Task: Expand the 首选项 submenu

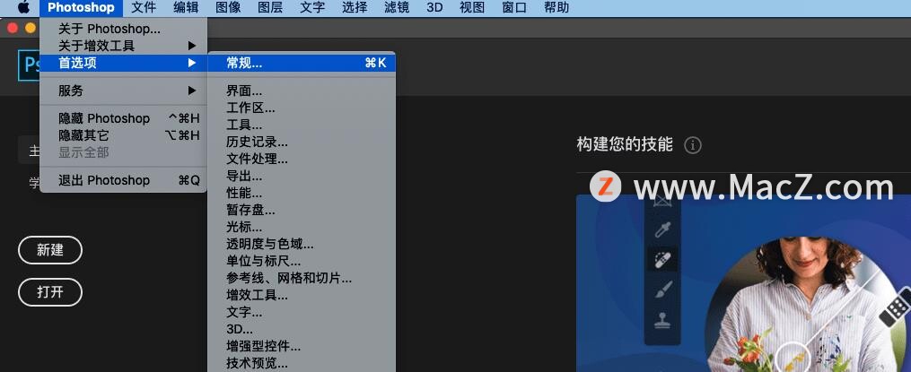Action: pyautogui.click(x=123, y=63)
